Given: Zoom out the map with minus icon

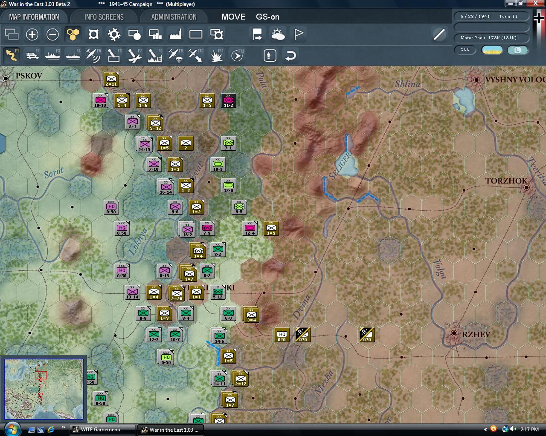Looking at the screenshot, I should coord(52,34).
